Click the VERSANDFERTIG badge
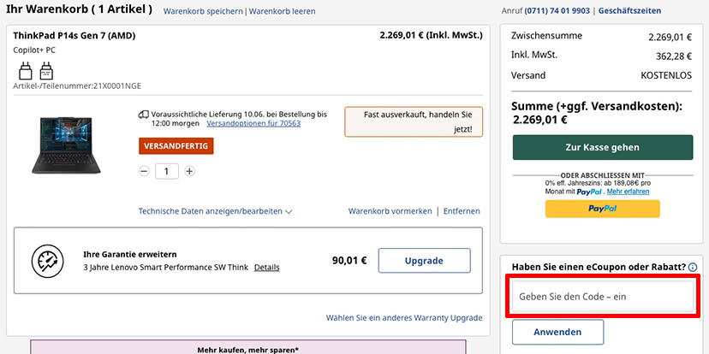 point(176,146)
